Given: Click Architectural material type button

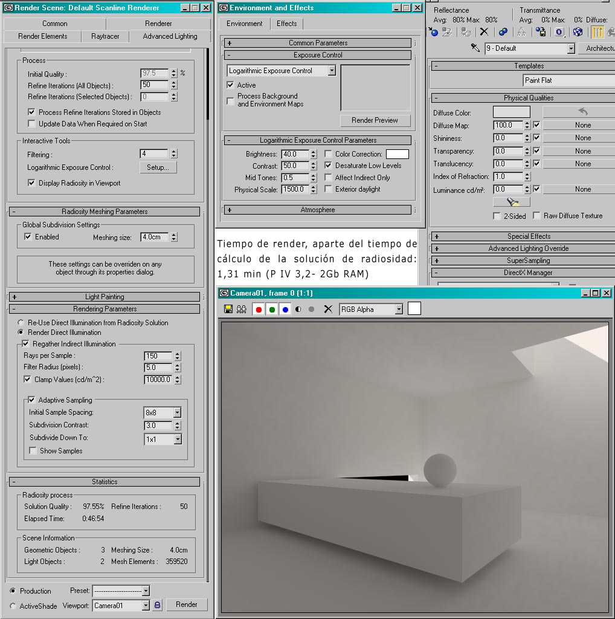Looking at the screenshot, I should click(596, 48).
